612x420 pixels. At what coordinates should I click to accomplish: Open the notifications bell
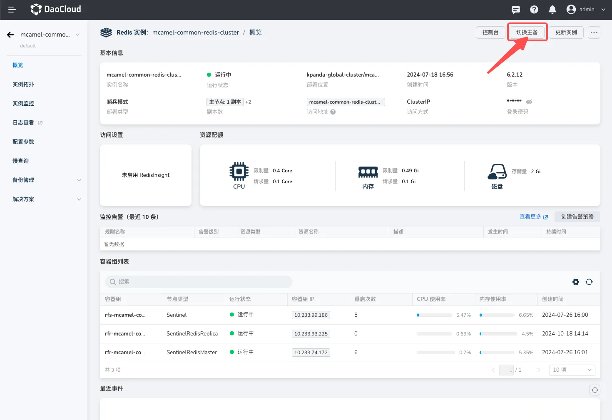click(x=552, y=10)
